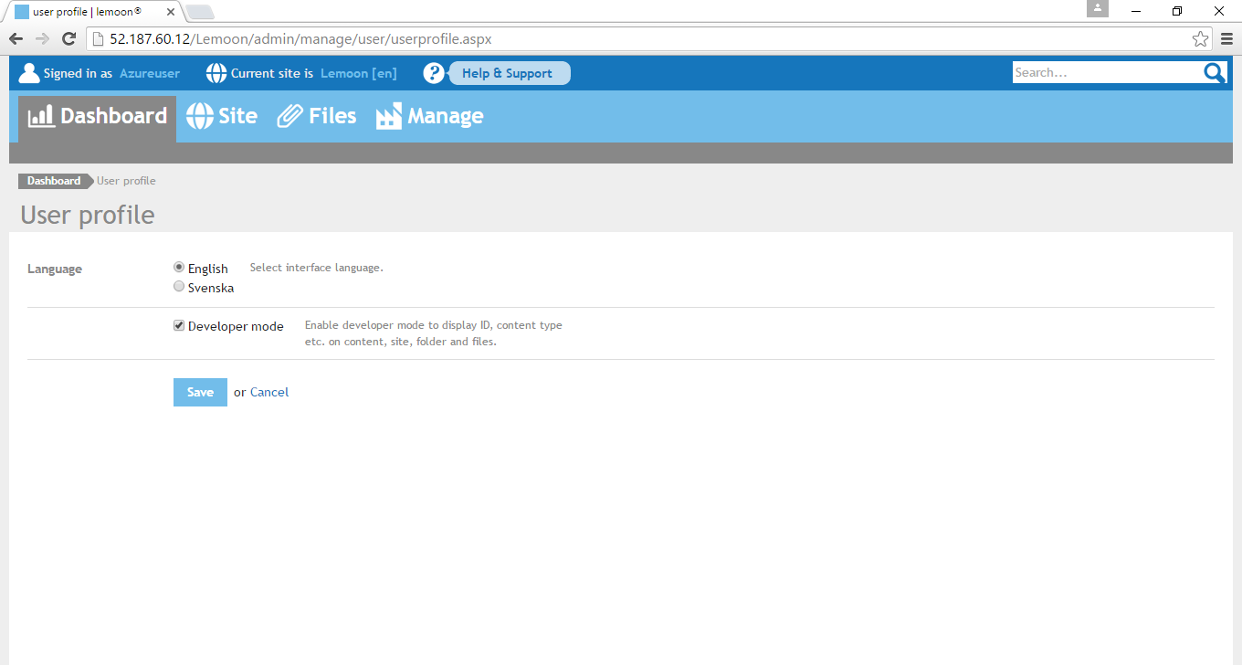Image resolution: width=1242 pixels, height=665 pixels.
Task: Uncheck the Developer mode checkbox
Action: (179, 325)
